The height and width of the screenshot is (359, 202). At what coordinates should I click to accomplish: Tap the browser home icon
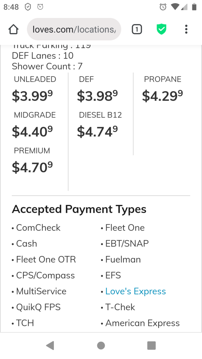(14, 29)
